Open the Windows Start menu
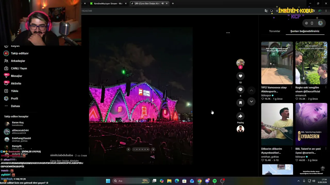This screenshot has width=330, height=185. coord(108,181)
